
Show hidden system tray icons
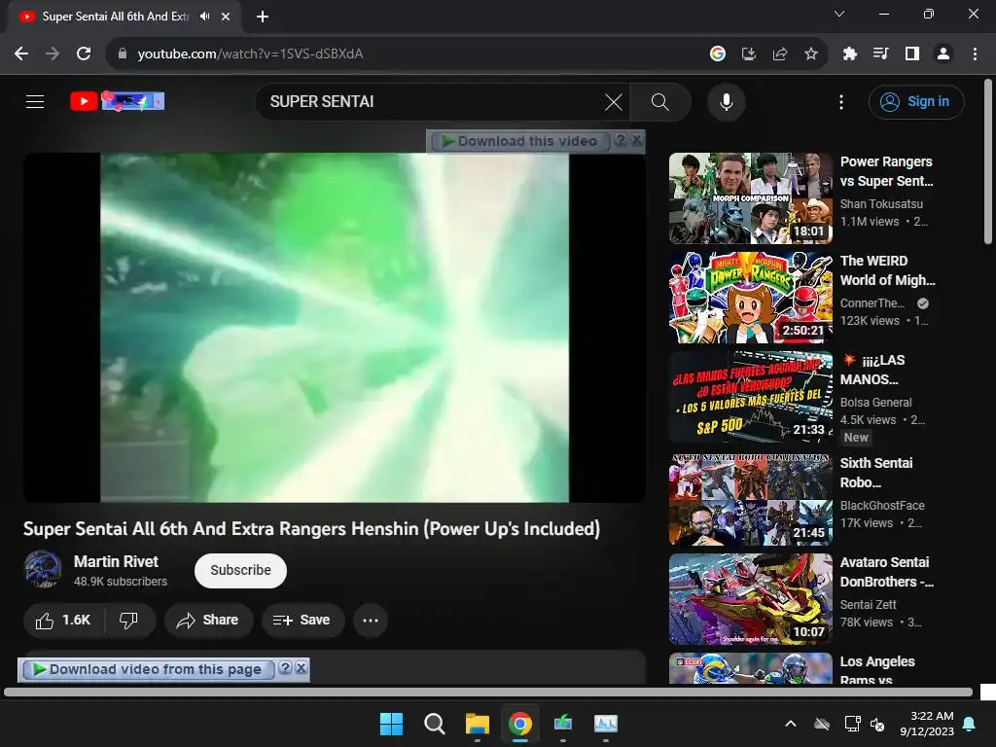click(x=791, y=724)
